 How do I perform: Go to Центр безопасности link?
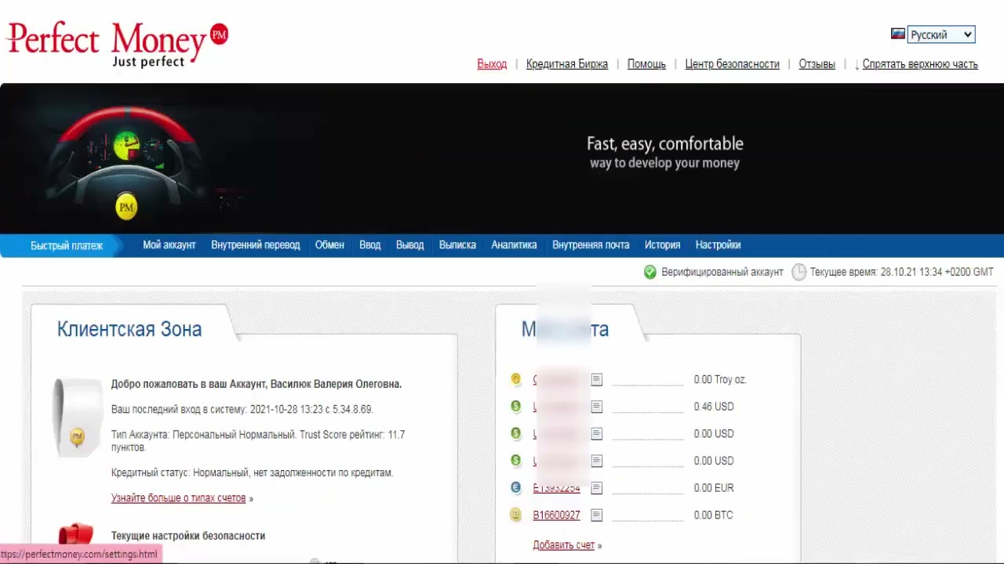point(732,64)
